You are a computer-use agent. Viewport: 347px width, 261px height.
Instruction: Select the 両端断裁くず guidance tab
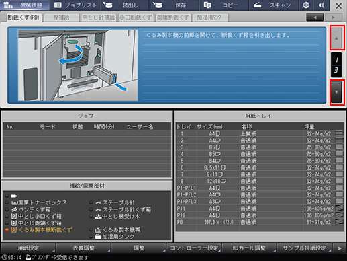coord(173,17)
